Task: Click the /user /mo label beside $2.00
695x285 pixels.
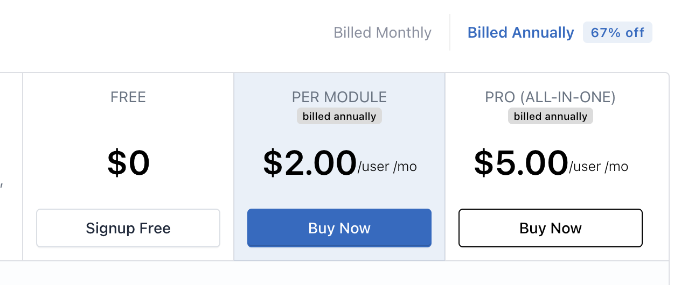Action: pos(387,167)
